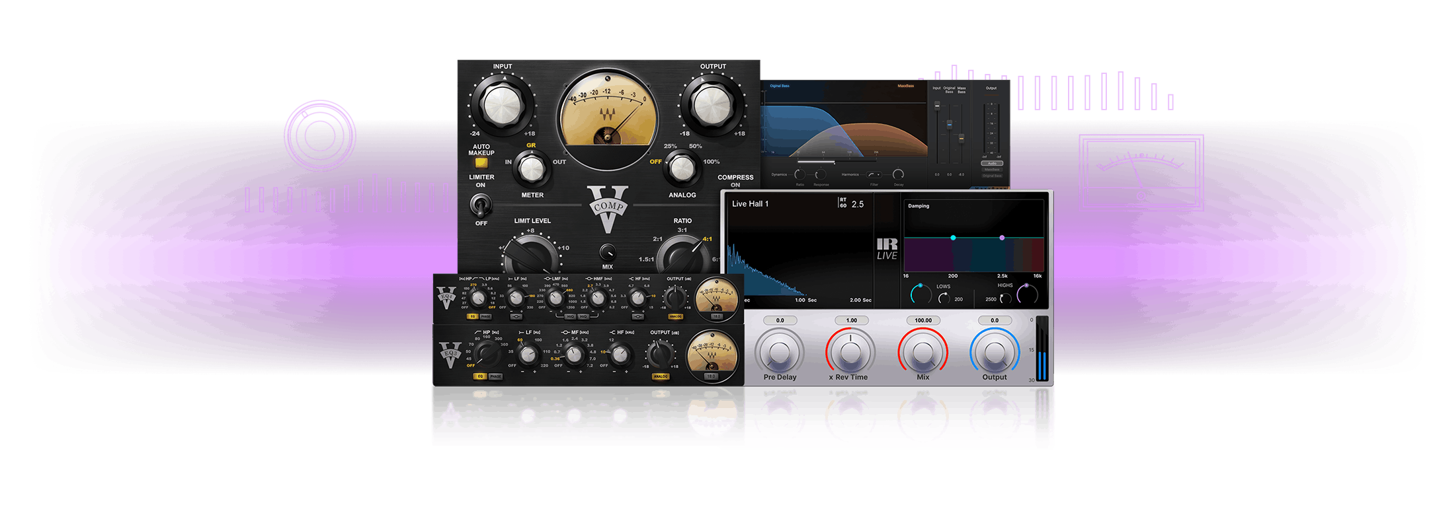Click the Original Bass fader handle in MaxxBass

click(950, 125)
